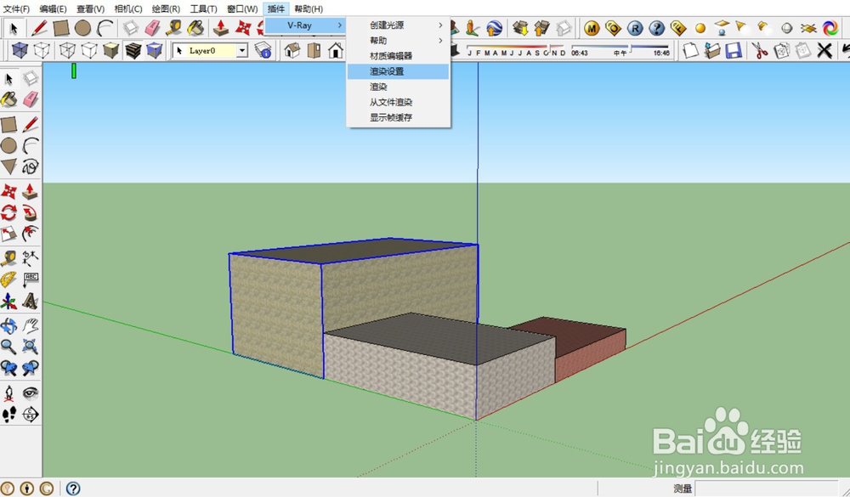
Task: Open V-Ray help question mark icon
Action: (x=656, y=28)
